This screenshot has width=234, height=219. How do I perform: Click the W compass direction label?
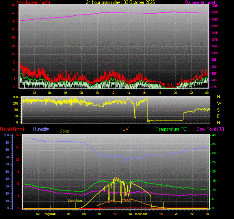[x=219, y=103]
